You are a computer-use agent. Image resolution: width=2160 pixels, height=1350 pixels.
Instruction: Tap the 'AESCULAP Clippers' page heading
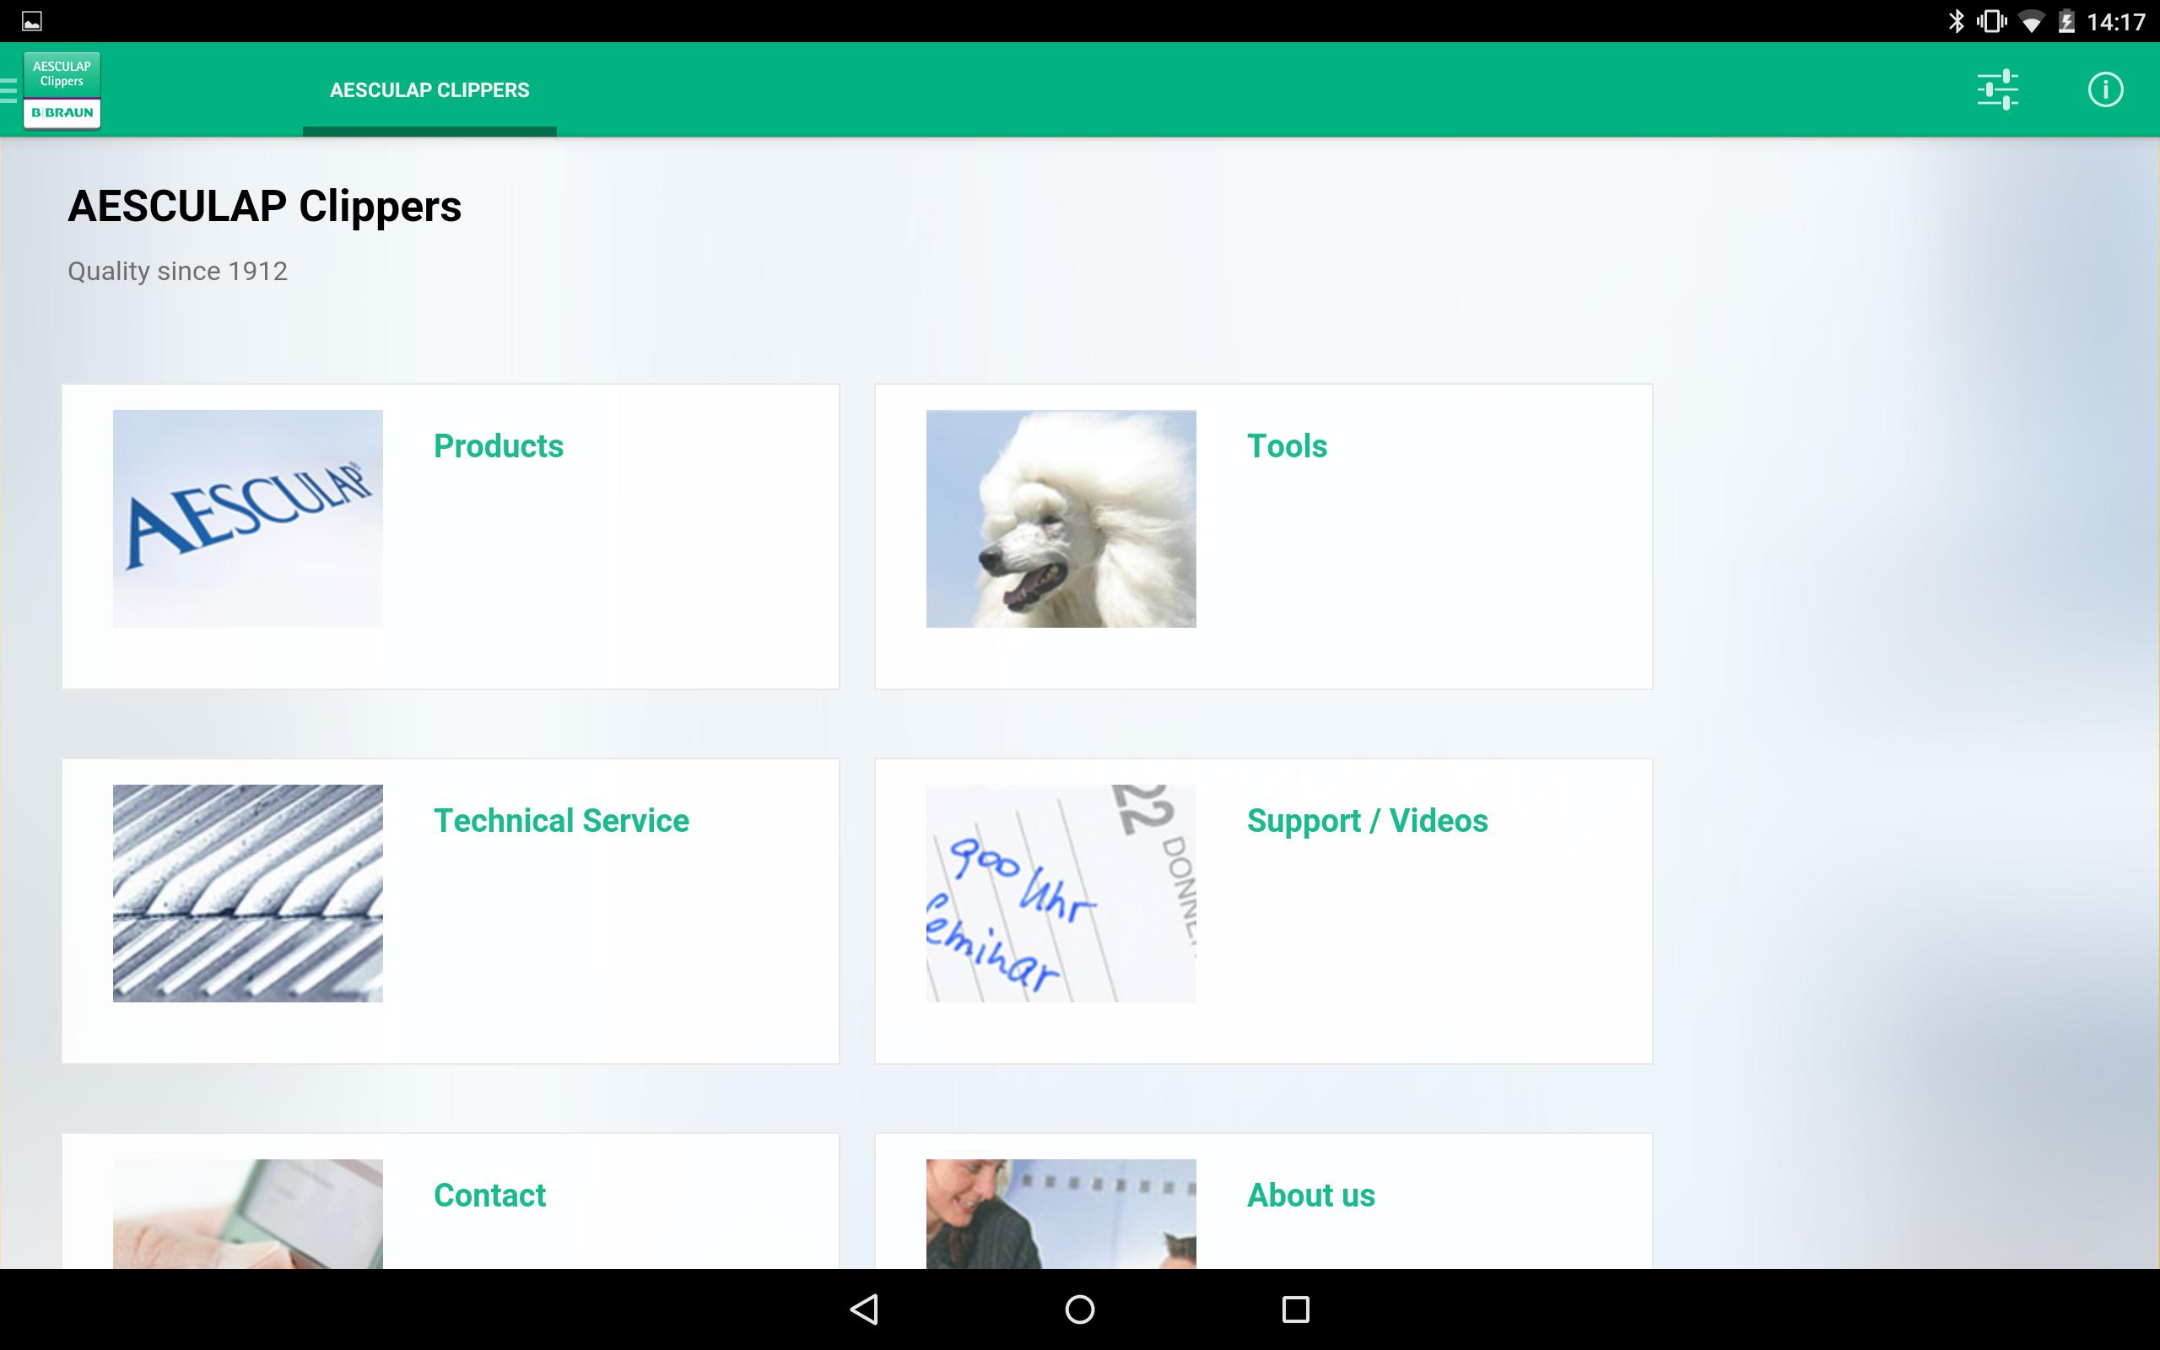[x=264, y=206]
